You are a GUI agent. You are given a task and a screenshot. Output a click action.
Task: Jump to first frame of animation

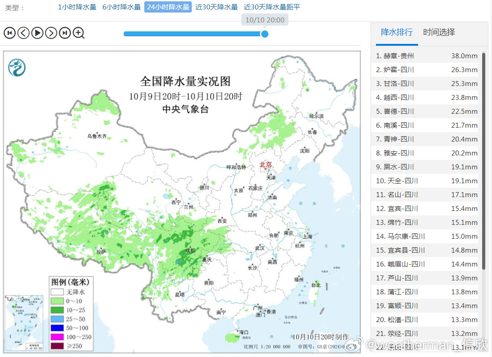pos(10,33)
